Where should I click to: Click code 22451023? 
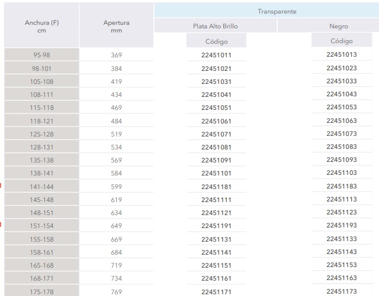(342, 67)
